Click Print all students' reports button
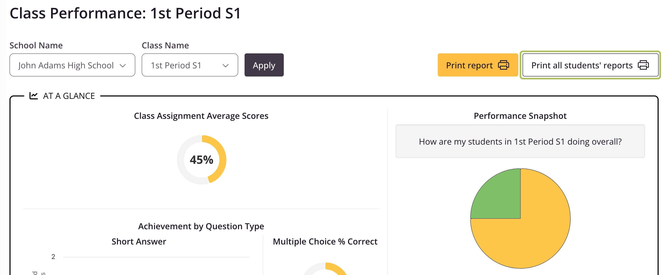Viewport: 666px width, 275px height. [590, 65]
